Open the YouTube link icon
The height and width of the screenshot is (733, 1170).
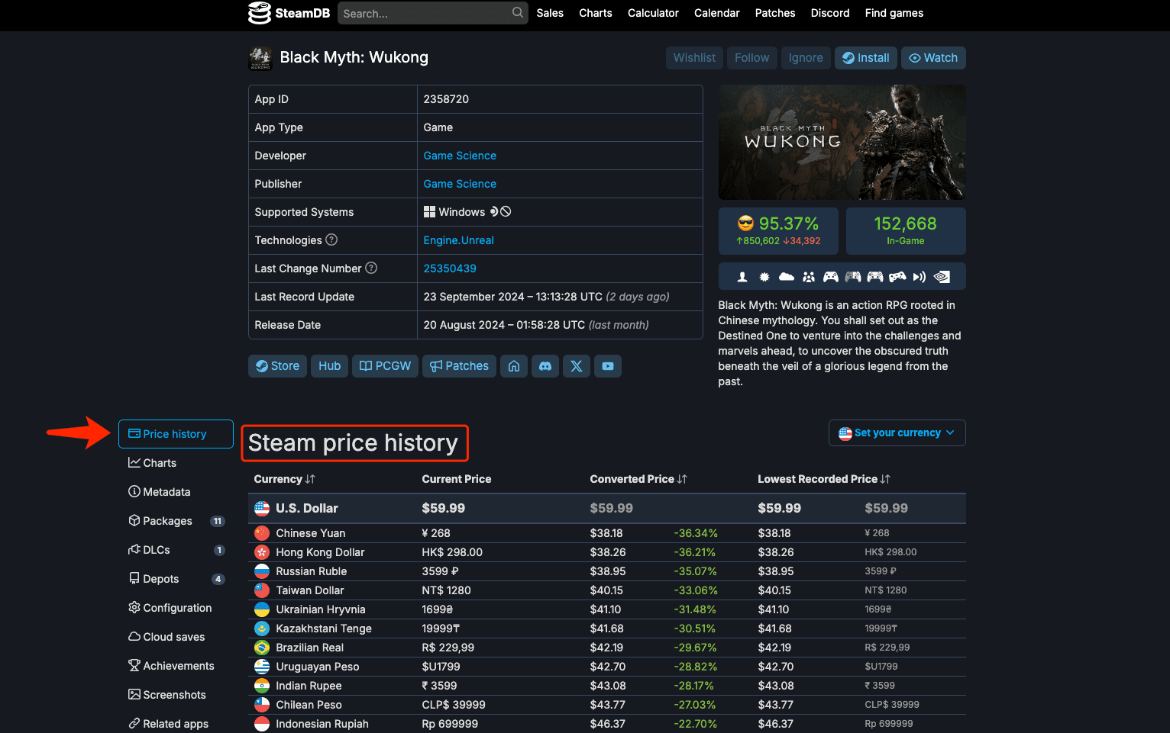[x=608, y=366]
